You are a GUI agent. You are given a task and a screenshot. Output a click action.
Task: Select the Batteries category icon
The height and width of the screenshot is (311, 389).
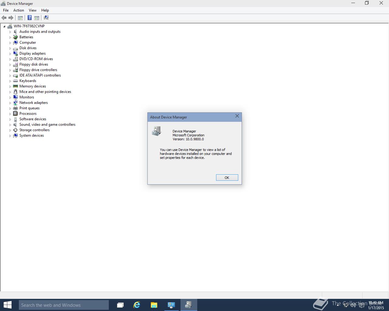pyautogui.click(x=15, y=37)
